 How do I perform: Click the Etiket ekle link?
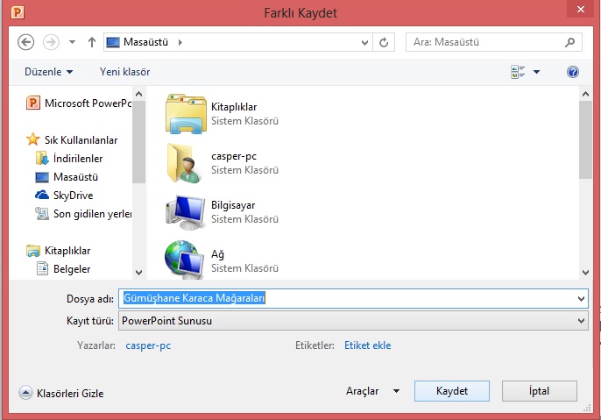(x=367, y=345)
